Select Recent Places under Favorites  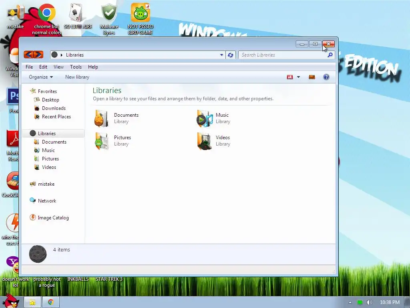click(56, 117)
